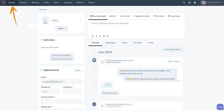
Task: Click the sender avatar in message header
Action: pyautogui.click(x=102, y=62)
